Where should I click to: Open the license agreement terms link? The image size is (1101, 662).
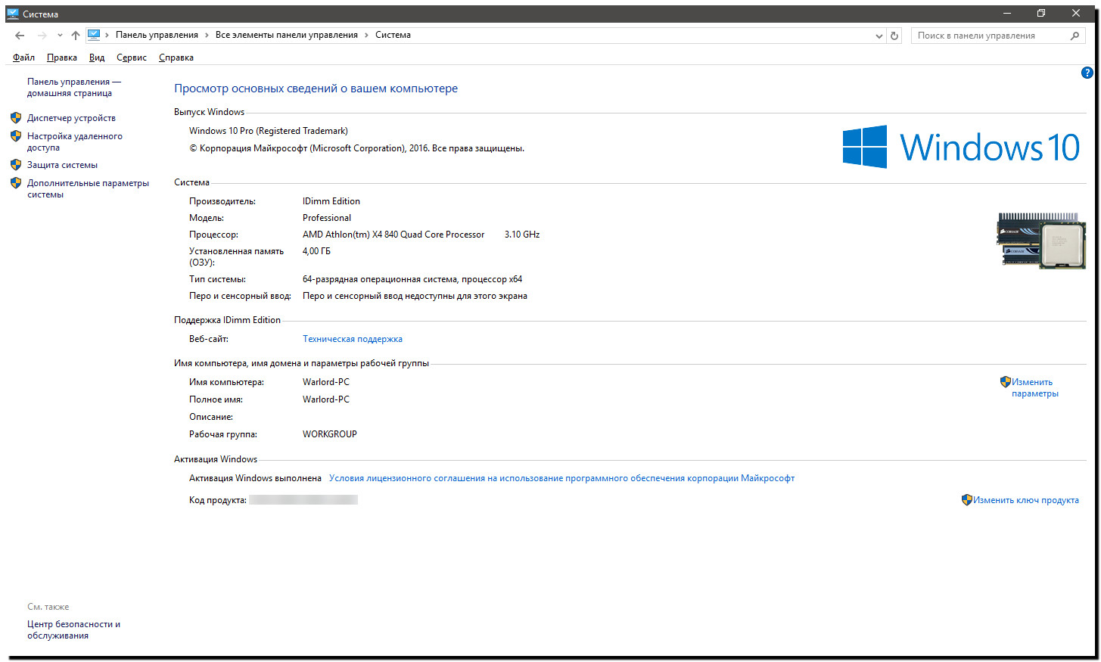(562, 478)
